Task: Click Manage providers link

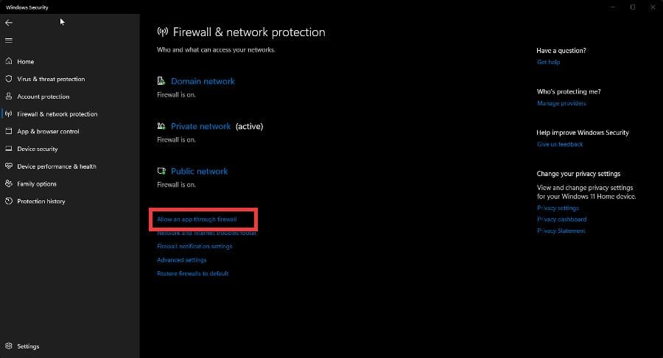Action: click(561, 103)
